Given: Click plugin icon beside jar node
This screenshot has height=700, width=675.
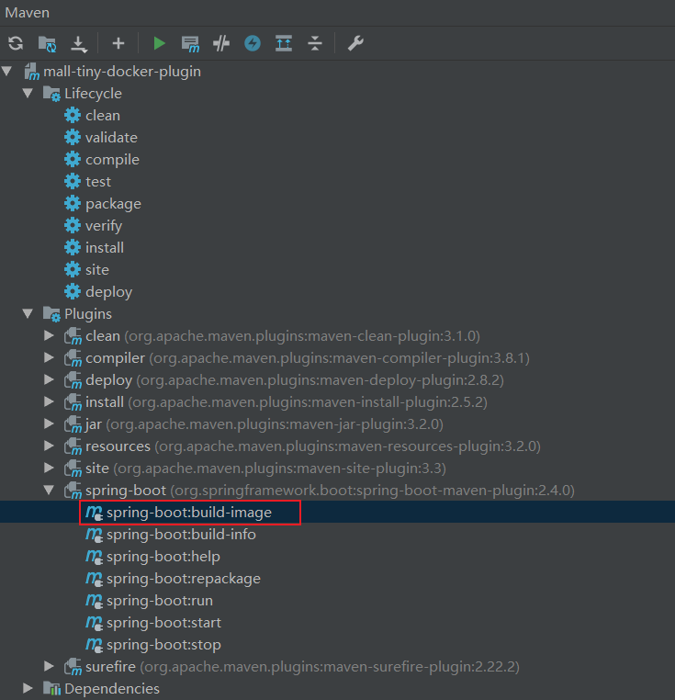Looking at the screenshot, I should click(x=73, y=424).
